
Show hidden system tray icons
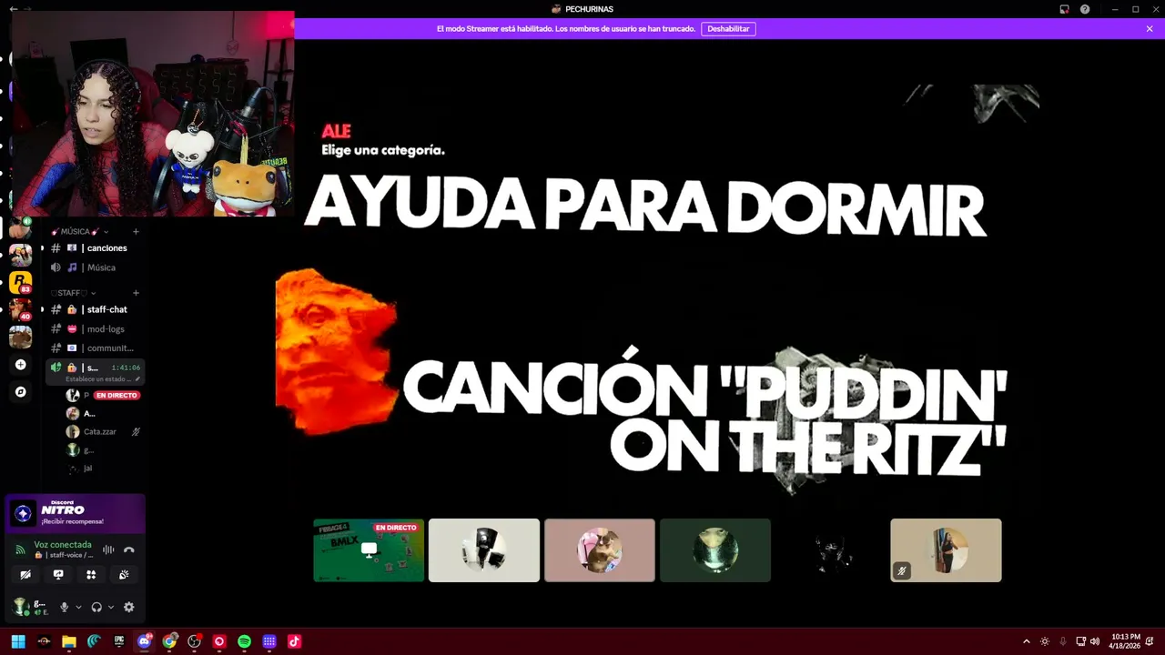pos(1027,641)
